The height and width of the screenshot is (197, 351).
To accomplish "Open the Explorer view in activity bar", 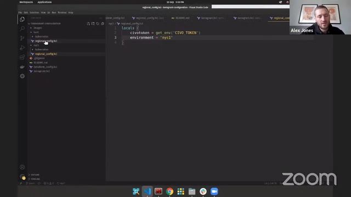I will (22, 20).
